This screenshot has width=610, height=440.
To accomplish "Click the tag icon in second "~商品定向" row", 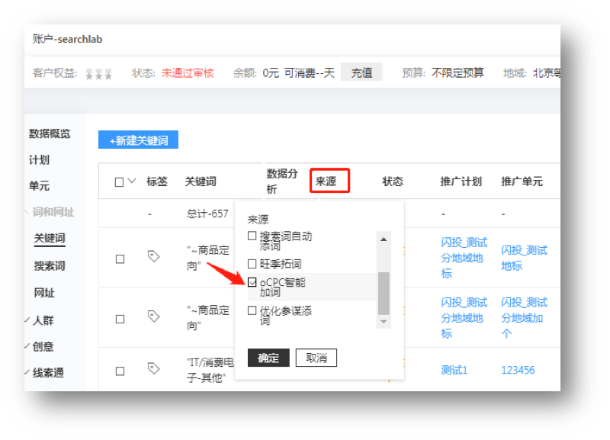I will (x=154, y=316).
